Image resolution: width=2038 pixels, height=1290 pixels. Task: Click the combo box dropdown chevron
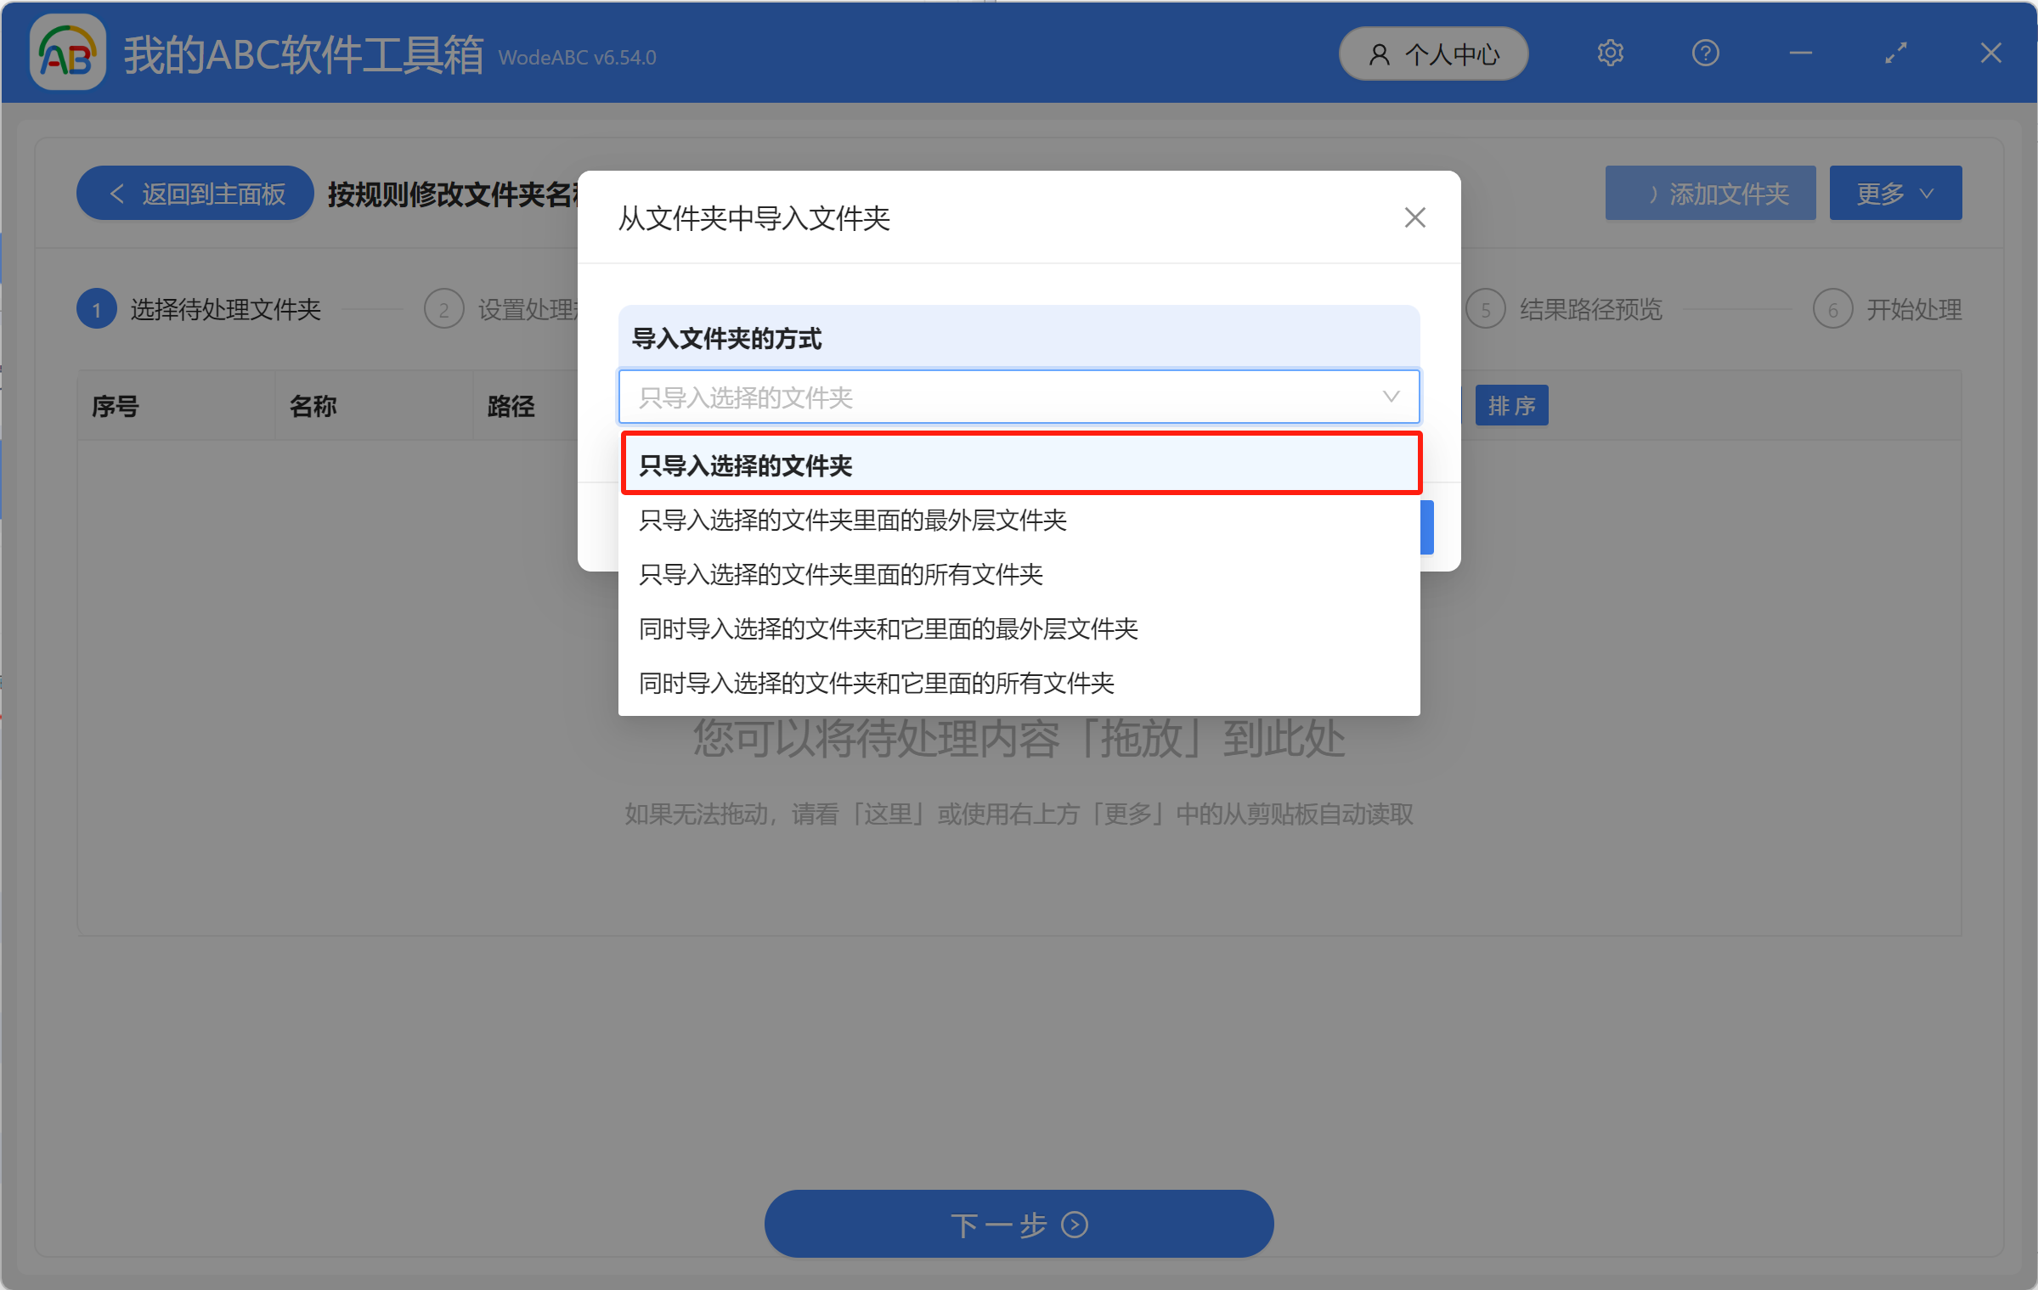(x=1391, y=397)
